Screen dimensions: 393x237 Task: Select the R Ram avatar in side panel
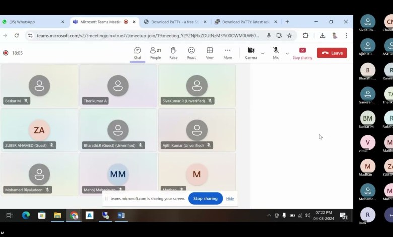coord(368,215)
